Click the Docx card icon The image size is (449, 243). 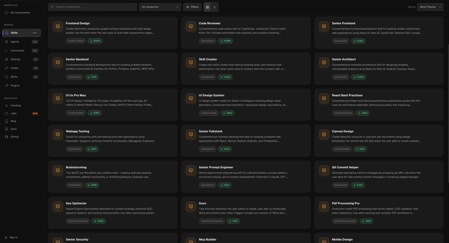(191, 206)
